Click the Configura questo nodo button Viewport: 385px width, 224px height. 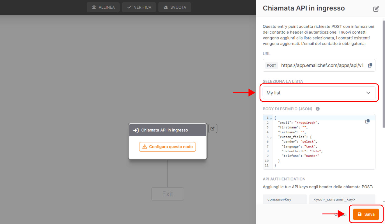(x=168, y=147)
